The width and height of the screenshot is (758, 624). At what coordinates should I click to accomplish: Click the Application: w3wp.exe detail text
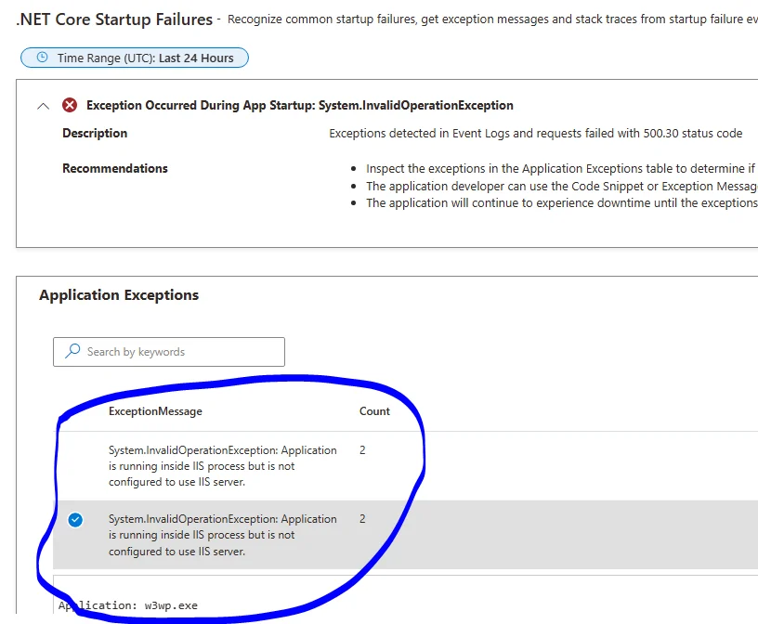pos(128,605)
